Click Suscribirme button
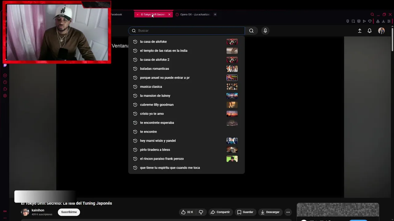Image resolution: width=394 pixels, height=221 pixels. [69, 212]
